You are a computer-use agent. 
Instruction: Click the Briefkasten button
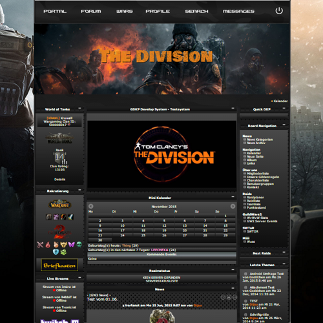tap(59, 265)
